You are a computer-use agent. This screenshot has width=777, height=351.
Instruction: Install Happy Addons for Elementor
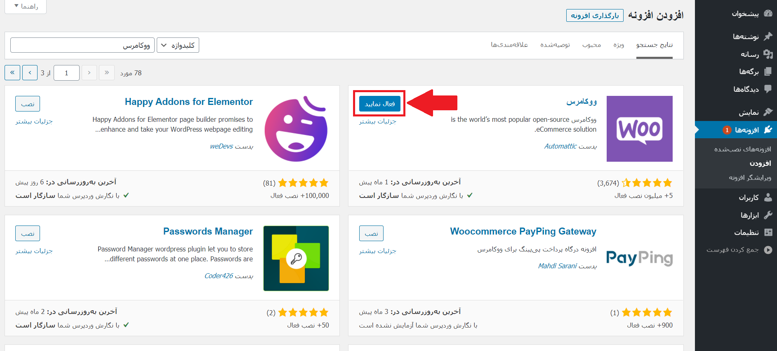pos(28,104)
